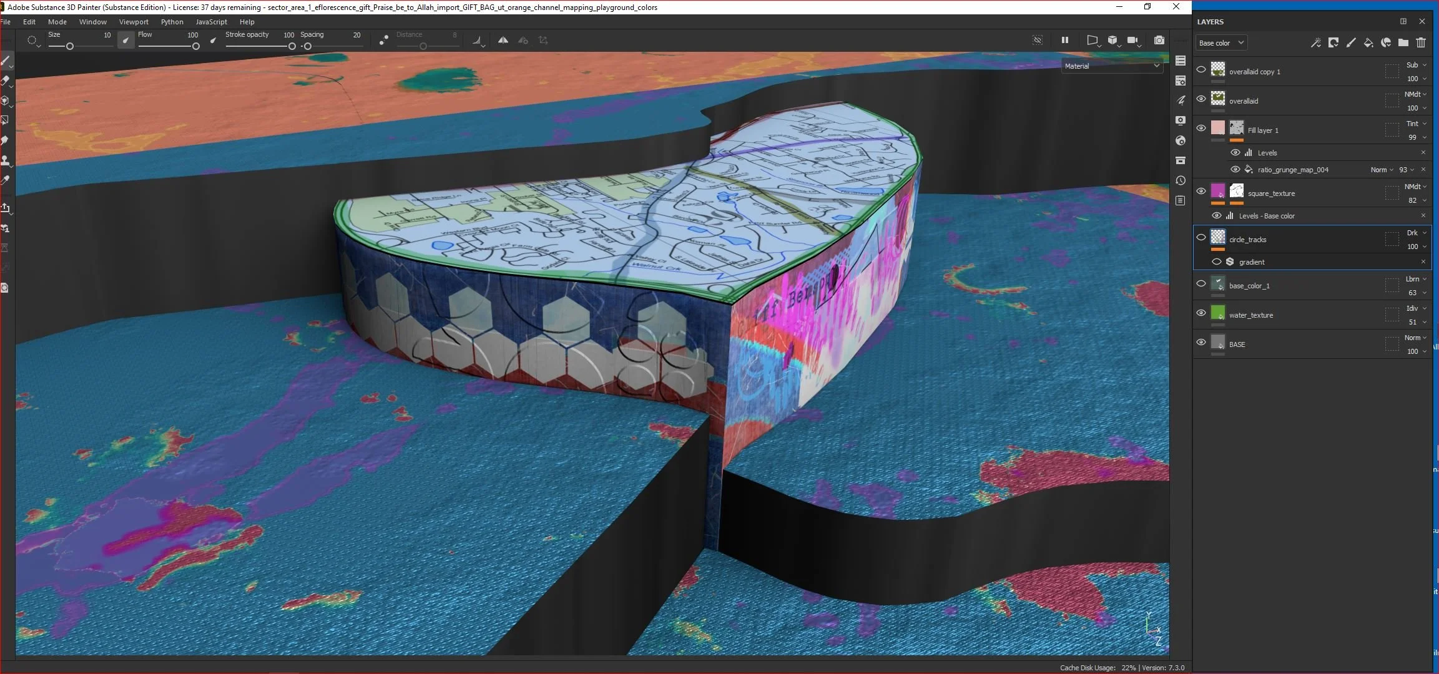Remove the ratio_grunge_map_004 effect with its X
This screenshot has height=674, width=1439.
[1423, 170]
